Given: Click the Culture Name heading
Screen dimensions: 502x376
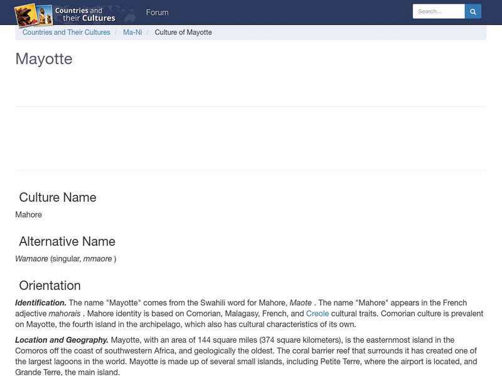Looking at the screenshot, I should [58, 197].
